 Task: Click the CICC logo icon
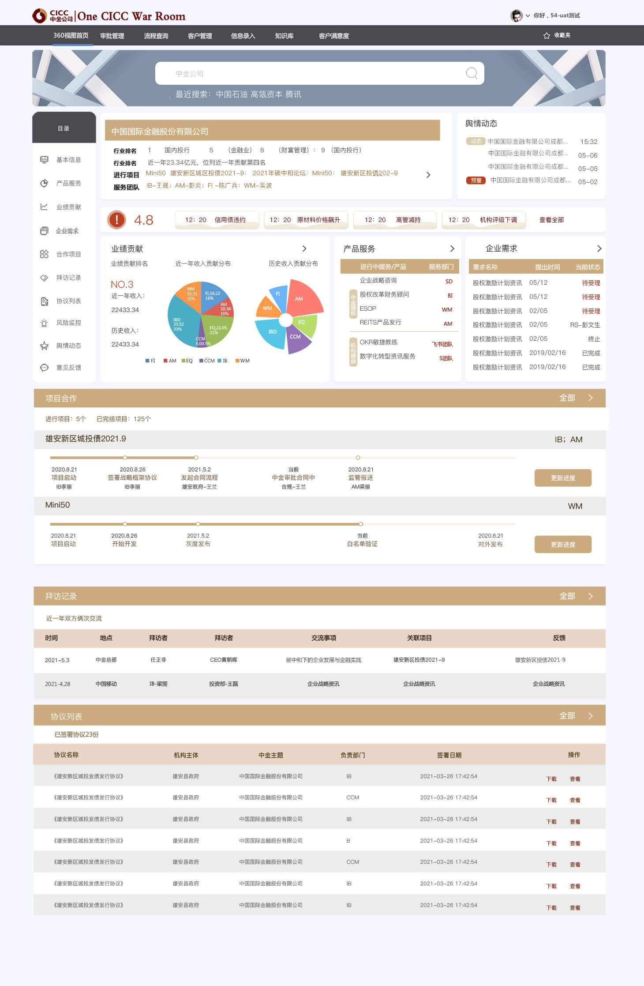40,15
